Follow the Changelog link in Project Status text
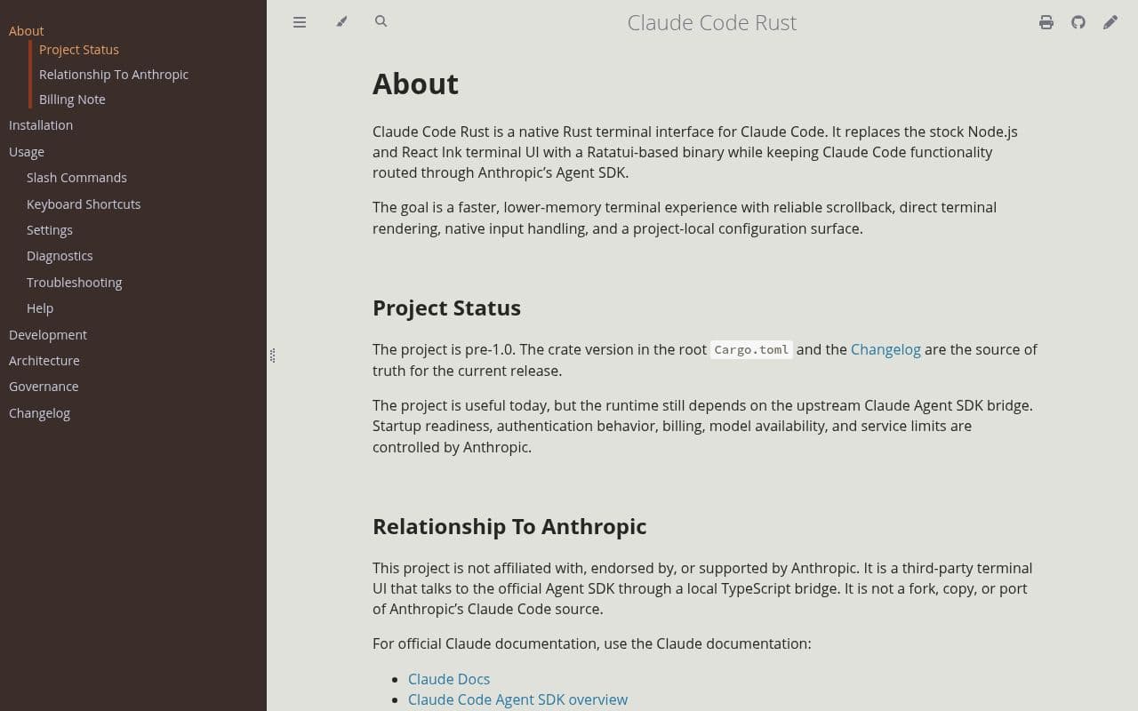The image size is (1138, 711). tap(886, 349)
